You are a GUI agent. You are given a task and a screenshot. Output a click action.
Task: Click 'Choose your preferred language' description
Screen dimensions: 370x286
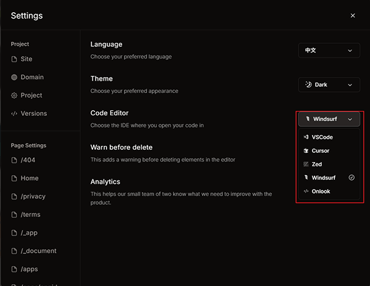131,57
